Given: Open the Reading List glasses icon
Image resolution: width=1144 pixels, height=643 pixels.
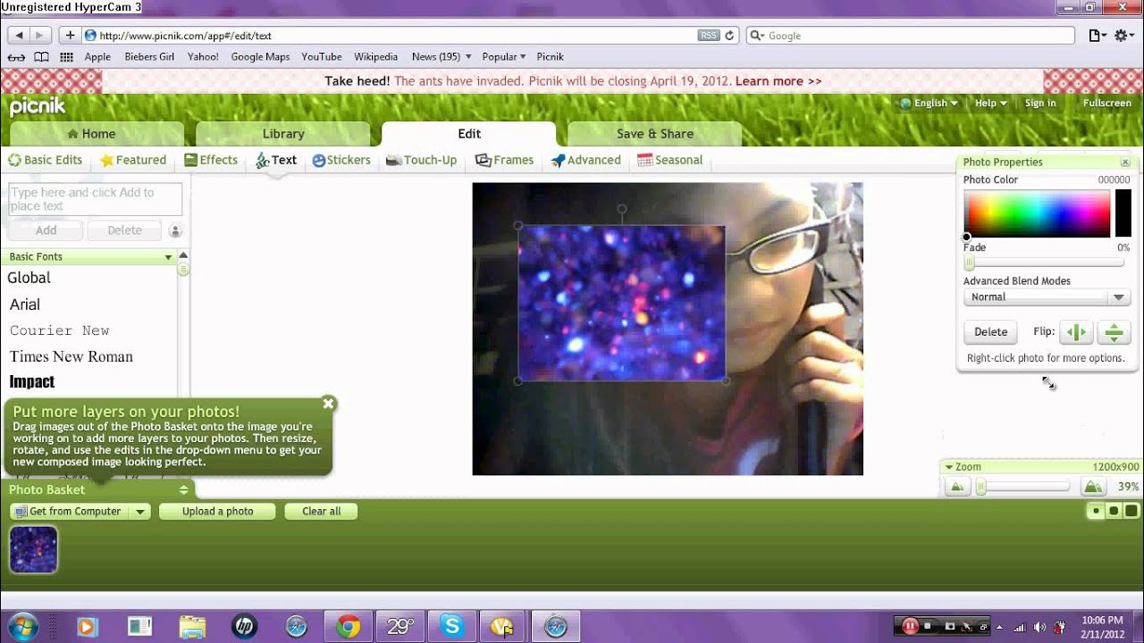Looking at the screenshot, I should pos(16,57).
